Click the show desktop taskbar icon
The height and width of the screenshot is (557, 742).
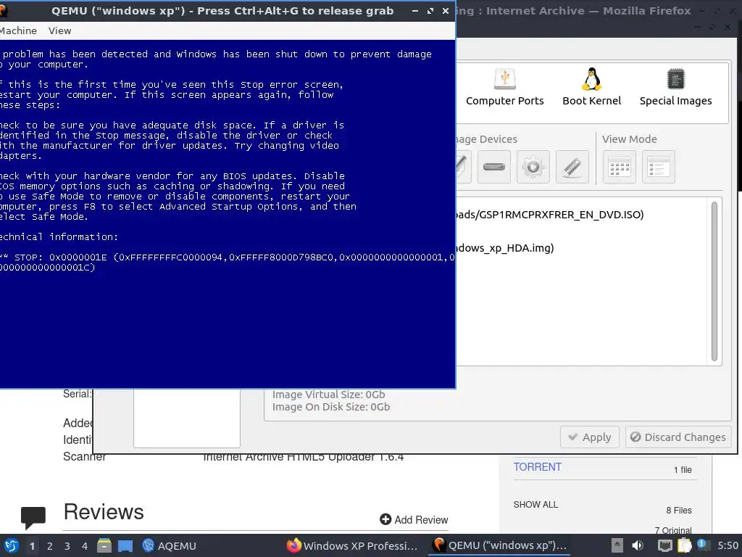125,545
